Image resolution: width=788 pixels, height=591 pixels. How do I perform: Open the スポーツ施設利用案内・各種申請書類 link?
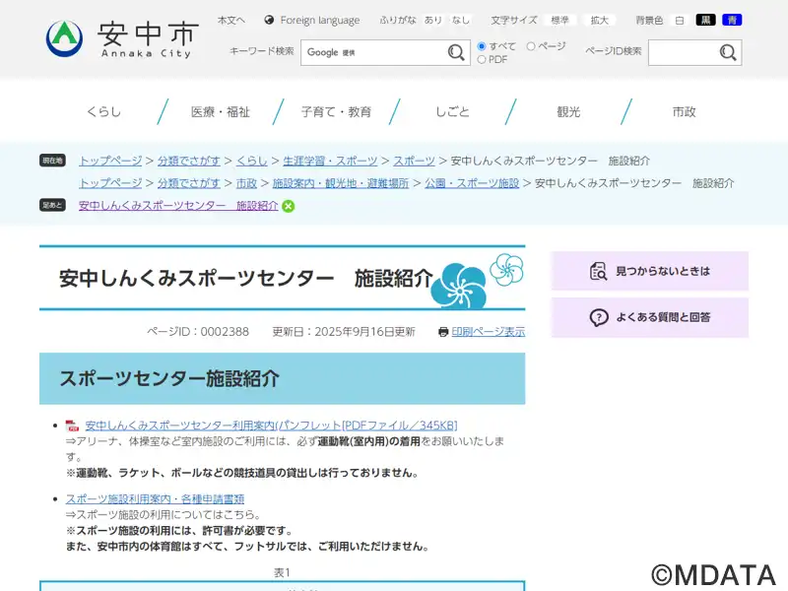click(x=155, y=499)
